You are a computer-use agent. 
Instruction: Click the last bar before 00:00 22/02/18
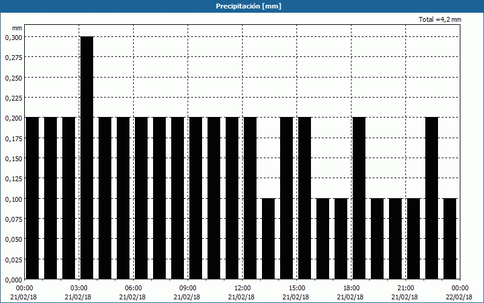pyautogui.click(x=450, y=239)
